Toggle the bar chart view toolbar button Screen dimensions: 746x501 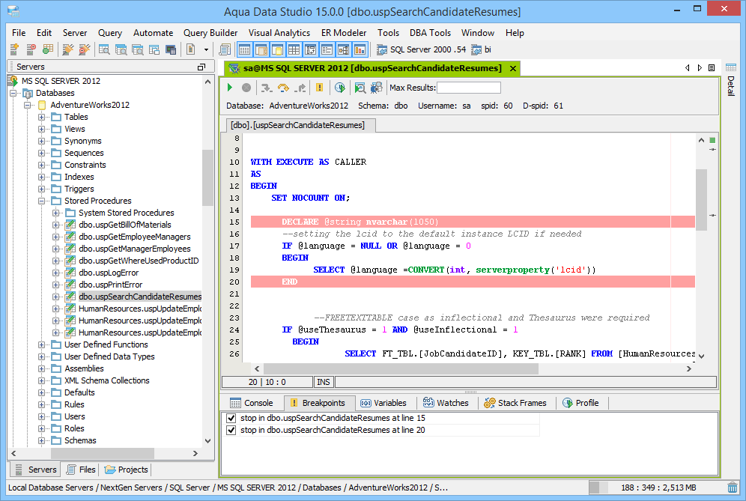click(x=360, y=49)
